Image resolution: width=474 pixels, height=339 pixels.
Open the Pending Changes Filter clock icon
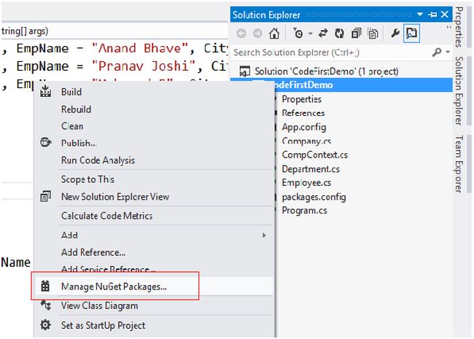pyautogui.click(x=298, y=34)
